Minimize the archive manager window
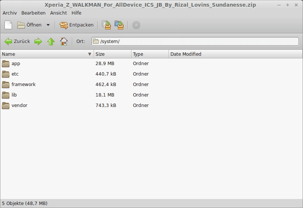 tap(279, 5)
